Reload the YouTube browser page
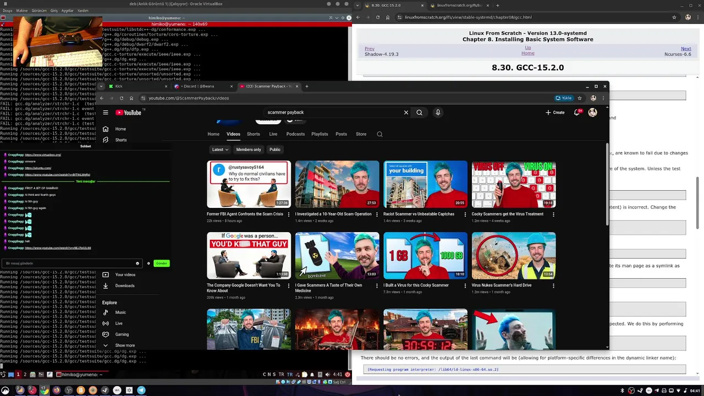 (x=122, y=98)
